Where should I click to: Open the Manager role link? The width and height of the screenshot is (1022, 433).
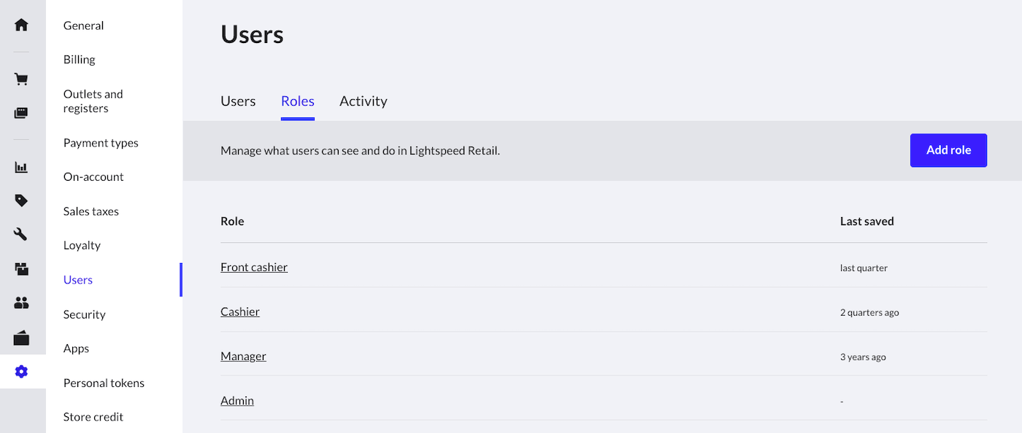coord(243,356)
